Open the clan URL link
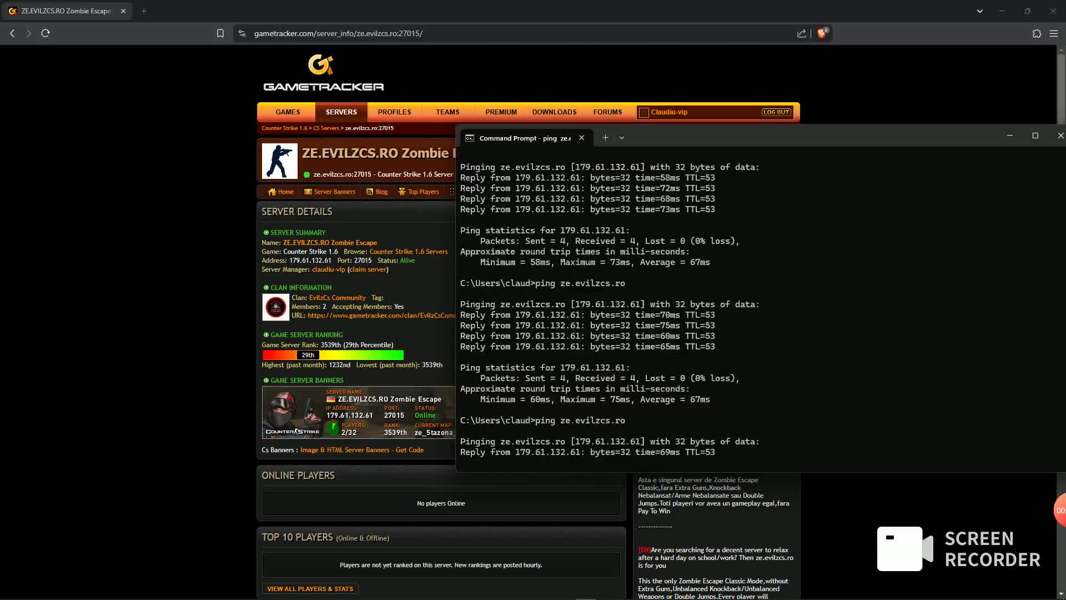 381,316
